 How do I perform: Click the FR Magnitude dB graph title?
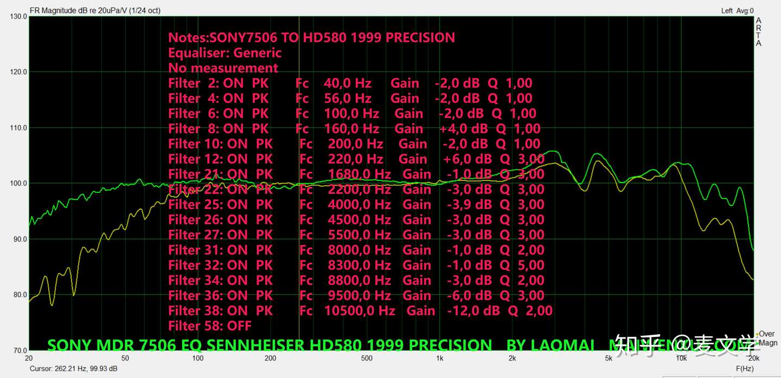tap(95, 10)
